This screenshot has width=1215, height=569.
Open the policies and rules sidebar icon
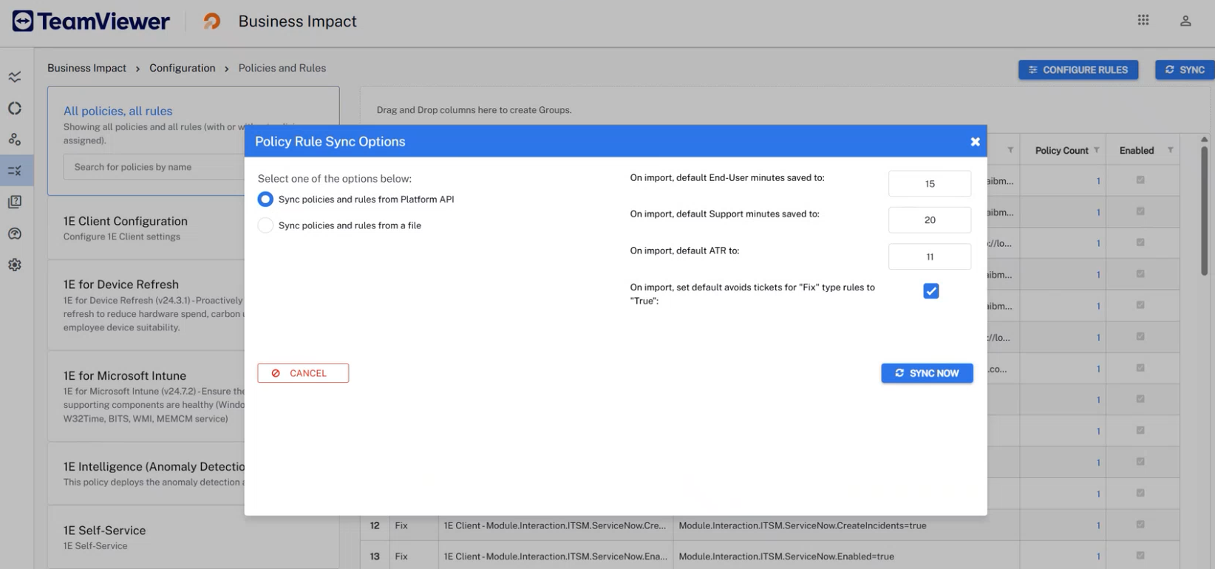(15, 171)
